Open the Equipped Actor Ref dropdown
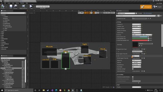The width and height of the screenshot is (163, 92). tap(139, 19)
